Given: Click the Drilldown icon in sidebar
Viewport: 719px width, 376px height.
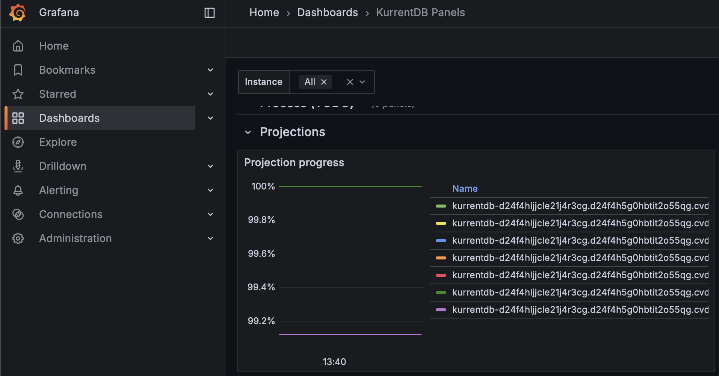Looking at the screenshot, I should point(18,166).
